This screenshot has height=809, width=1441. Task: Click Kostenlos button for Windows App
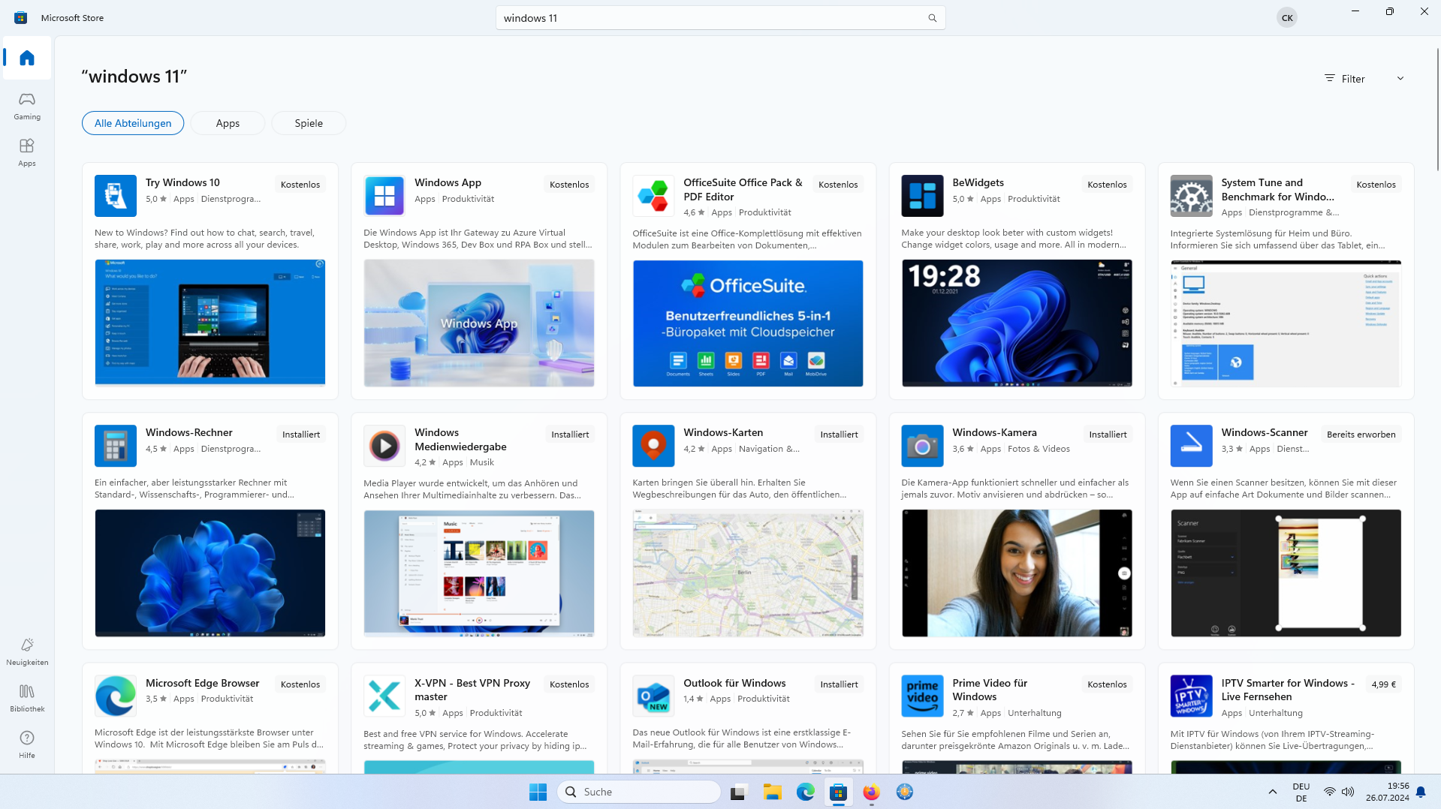click(569, 185)
